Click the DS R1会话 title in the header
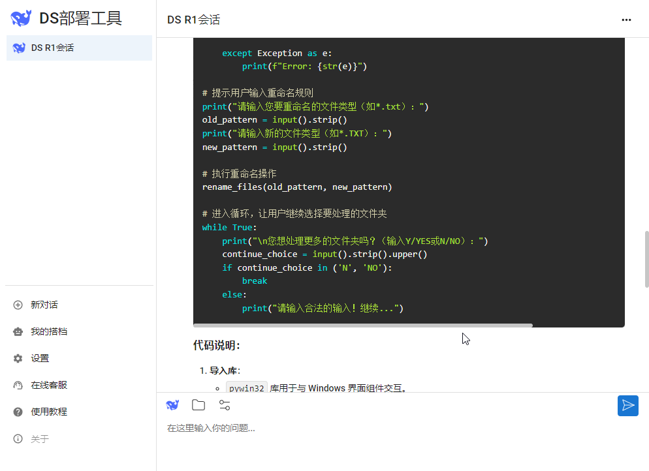Screen dimensions: 649x471 194,20
